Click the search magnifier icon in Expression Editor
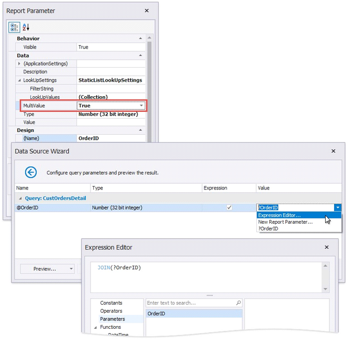This screenshot has width=348, height=340. coord(239,303)
